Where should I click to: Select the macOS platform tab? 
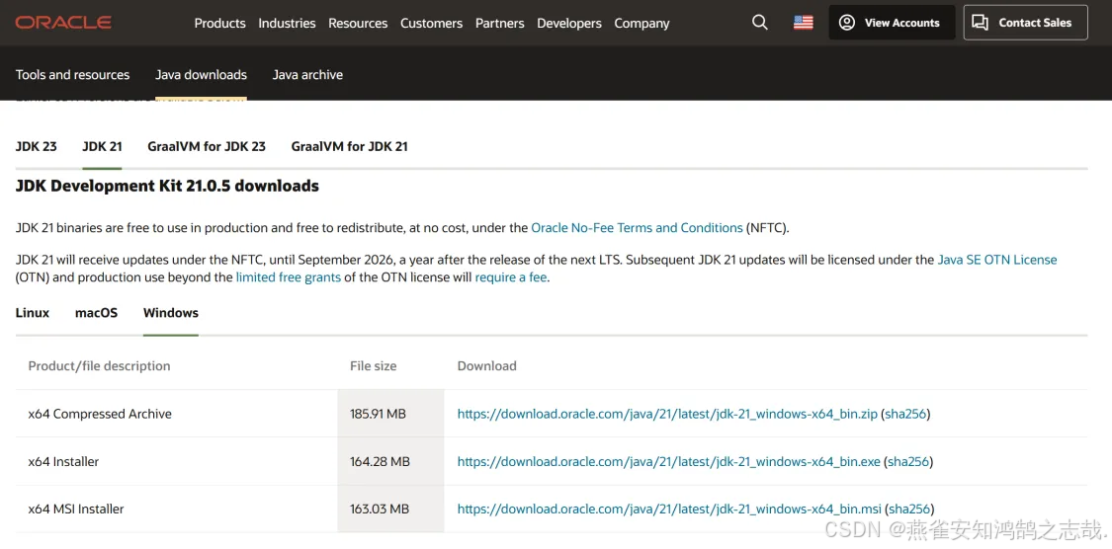97,312
